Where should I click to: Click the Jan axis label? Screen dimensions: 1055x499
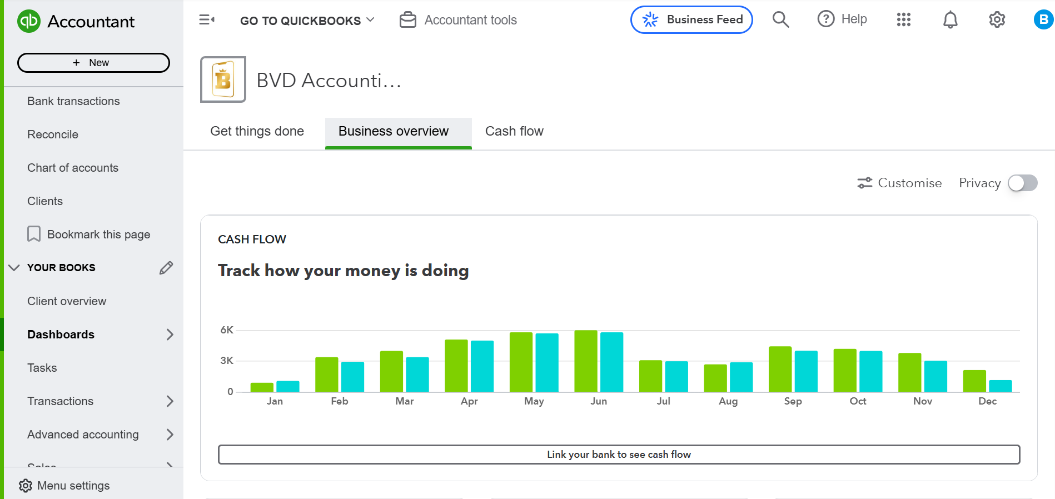(x=275, y=401)
